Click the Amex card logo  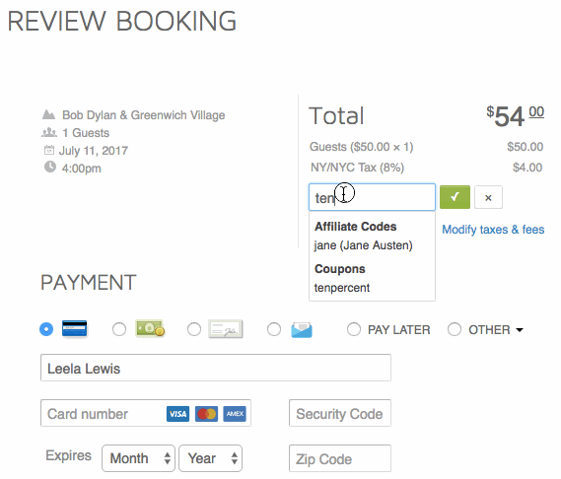(235, 414)
